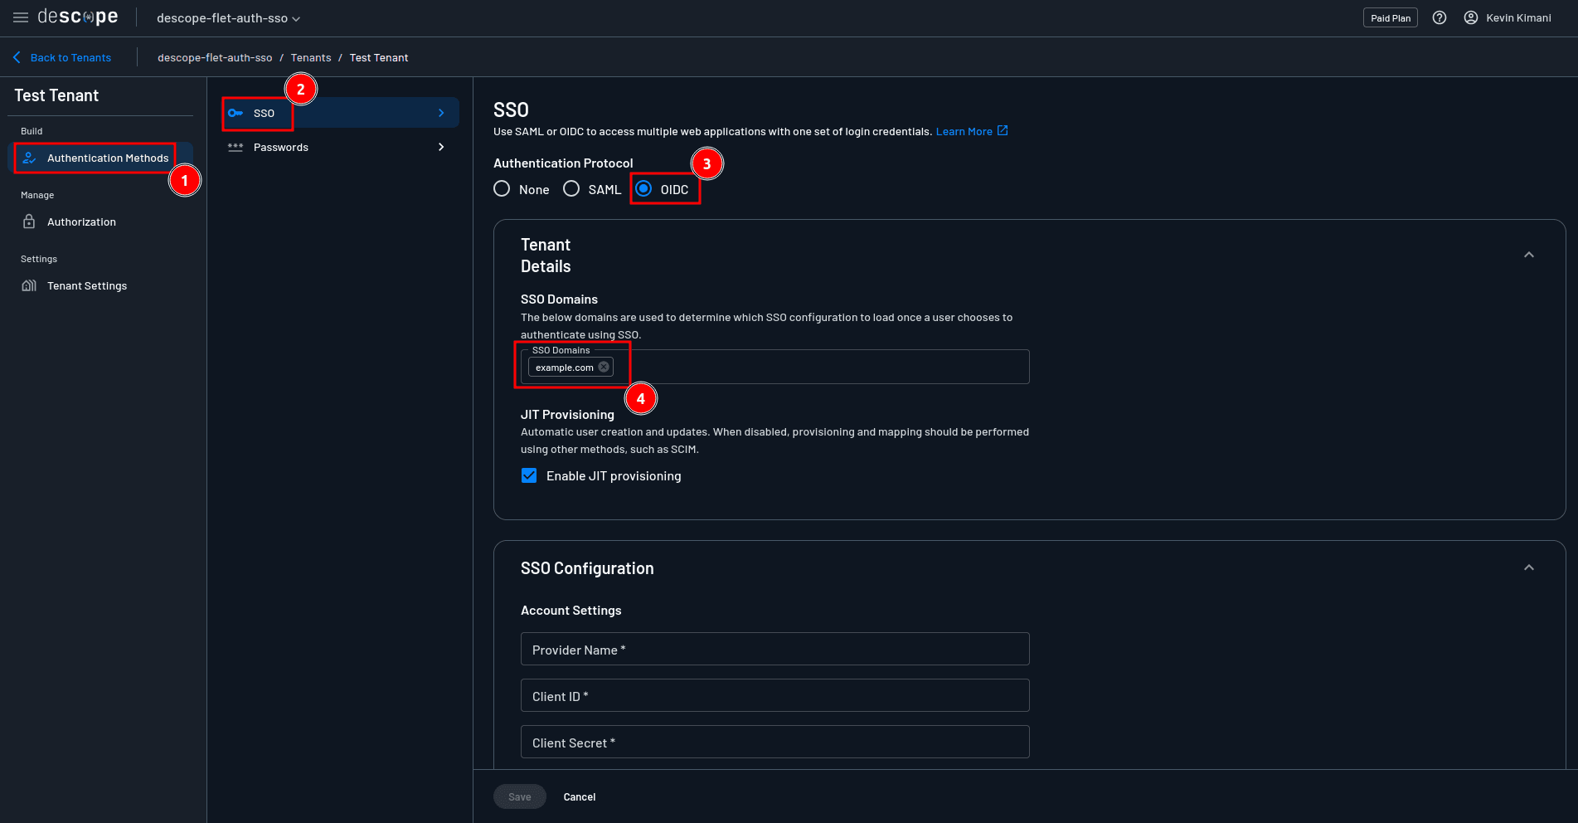Click the Provider Name input field
This screenshot has width=1578, height=823.
(774, 650)
